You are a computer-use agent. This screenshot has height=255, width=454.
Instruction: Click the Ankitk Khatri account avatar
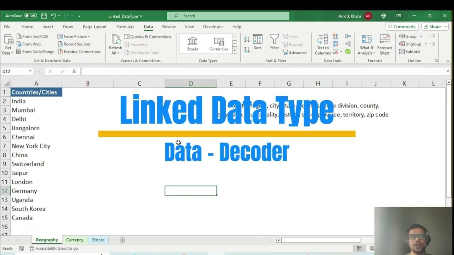pos(368,16)
